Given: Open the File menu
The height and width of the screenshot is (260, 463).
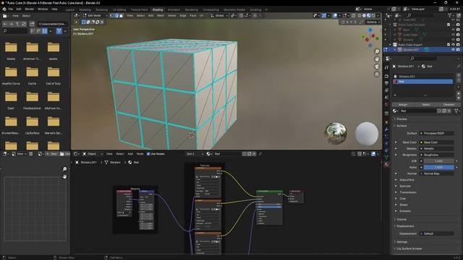Looking at the screenshot, I should point(10,9).
